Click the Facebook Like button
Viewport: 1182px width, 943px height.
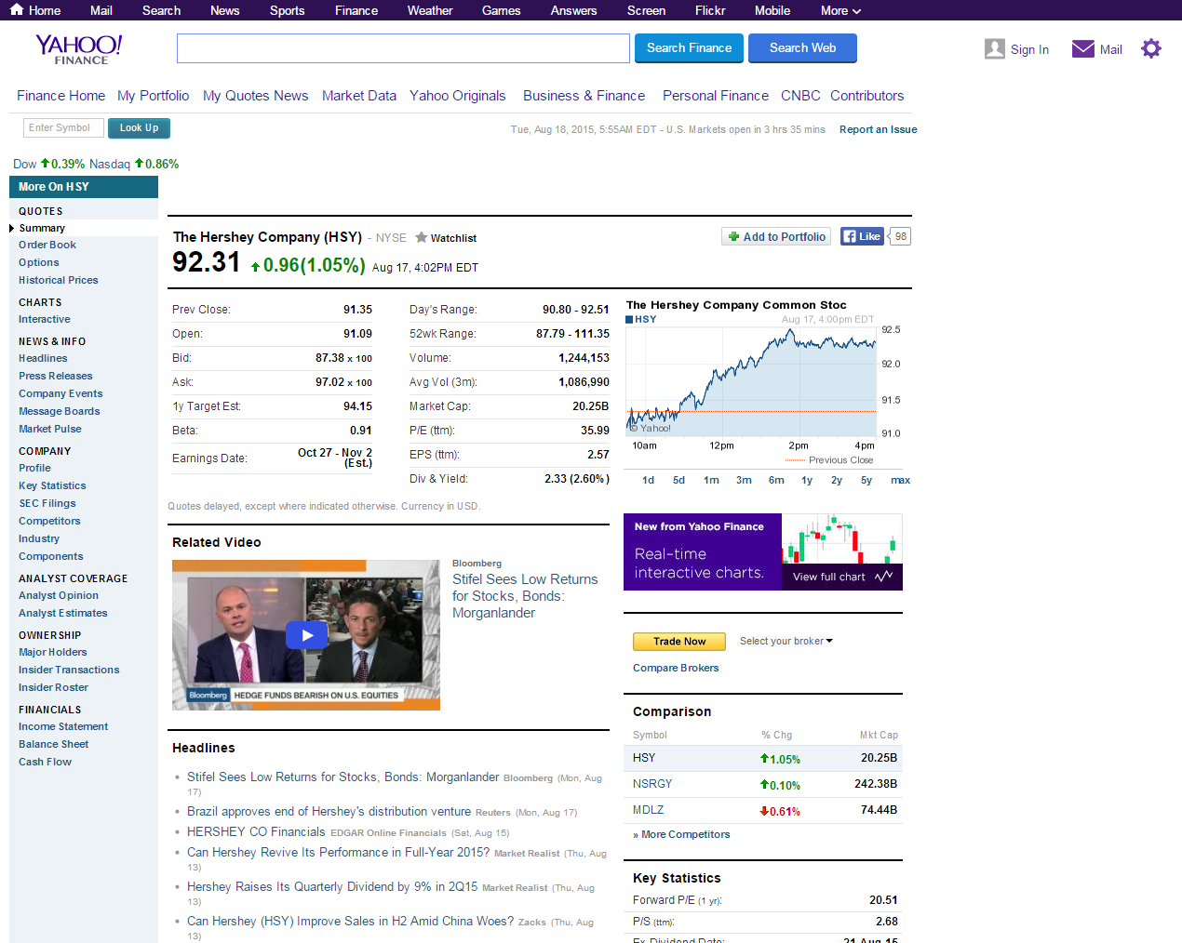click(862, 236)
